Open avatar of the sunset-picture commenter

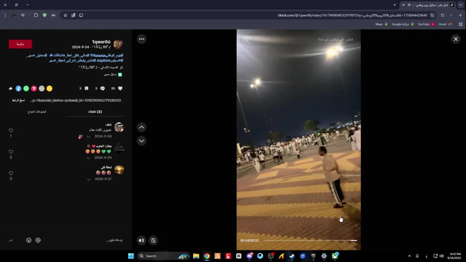coord(119,170)
